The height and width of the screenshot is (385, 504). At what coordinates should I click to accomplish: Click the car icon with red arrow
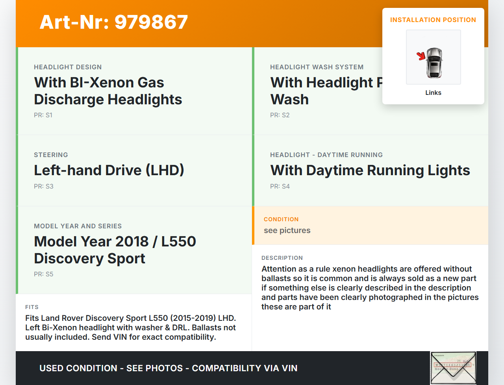(433, 57)
